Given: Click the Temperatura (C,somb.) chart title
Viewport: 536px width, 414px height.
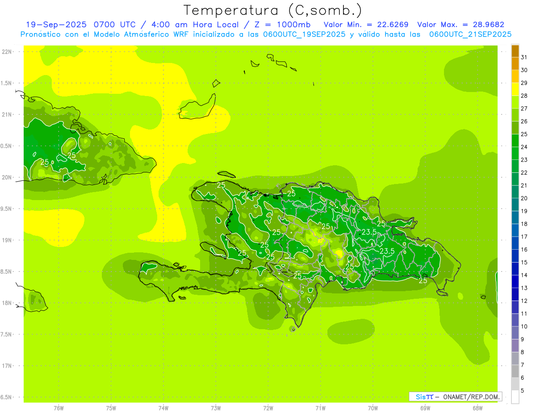Looking at the screenshot, I should 272,10.
